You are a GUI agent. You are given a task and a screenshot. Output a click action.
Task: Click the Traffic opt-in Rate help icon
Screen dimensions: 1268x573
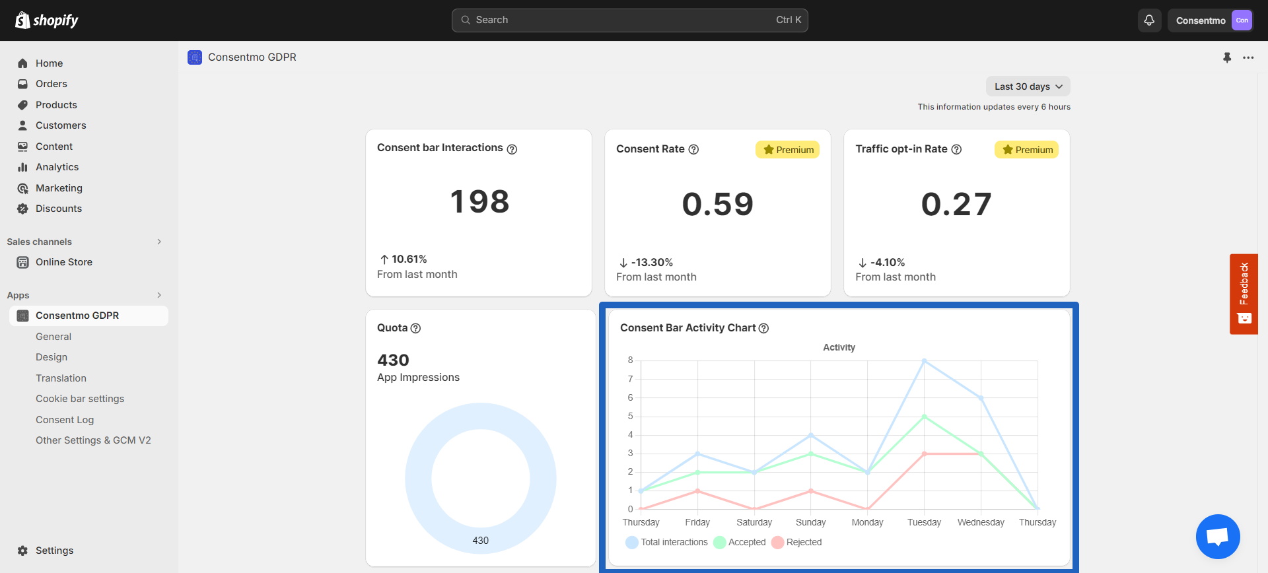click(956, 149)
